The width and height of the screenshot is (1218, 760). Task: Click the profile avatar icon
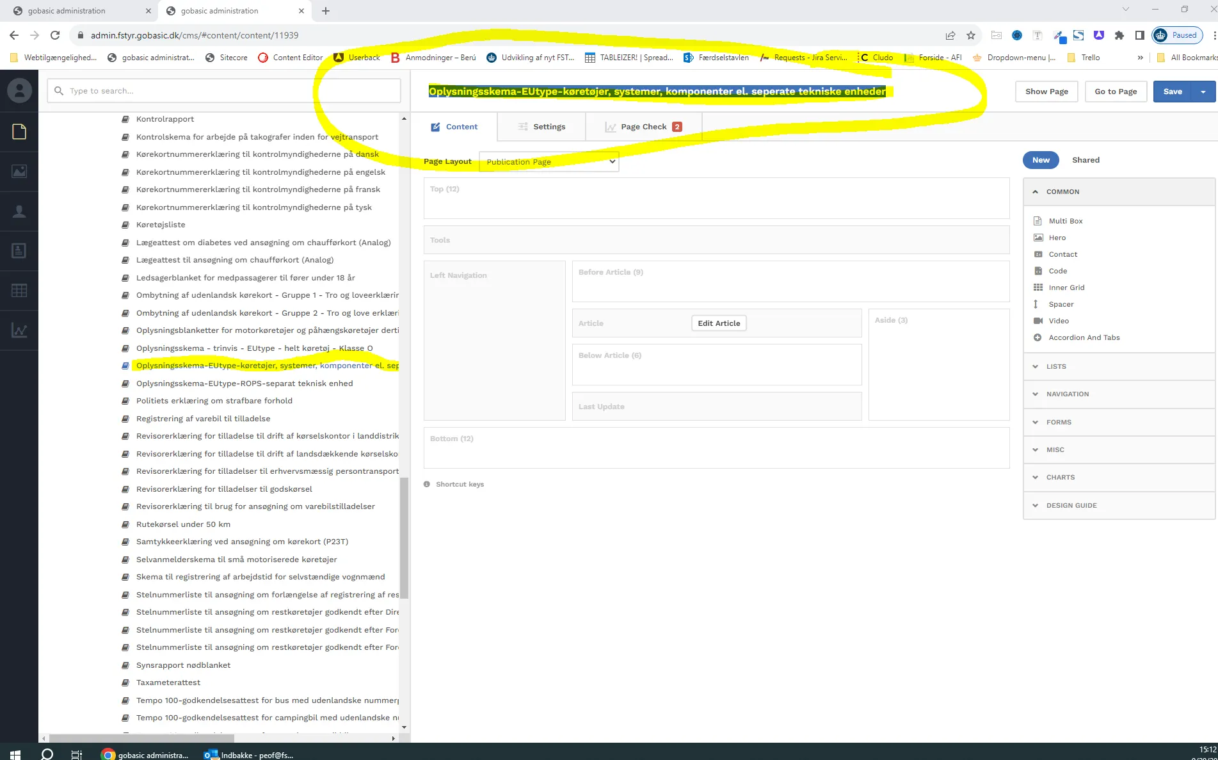(x=19, y=91)
